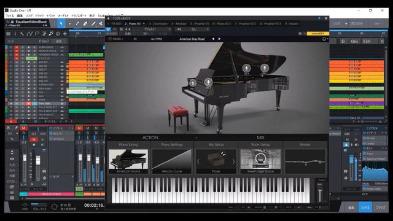Mute the YURI VOICE track
Screen dimensions: 393x221
coord(17,47)
